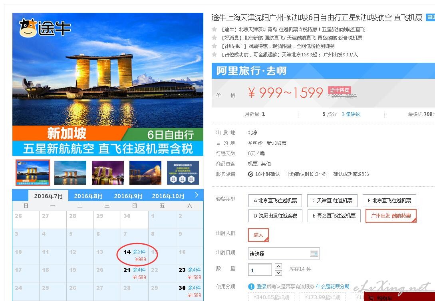Increase quantity with the up arrow

[x=278, y=266]
